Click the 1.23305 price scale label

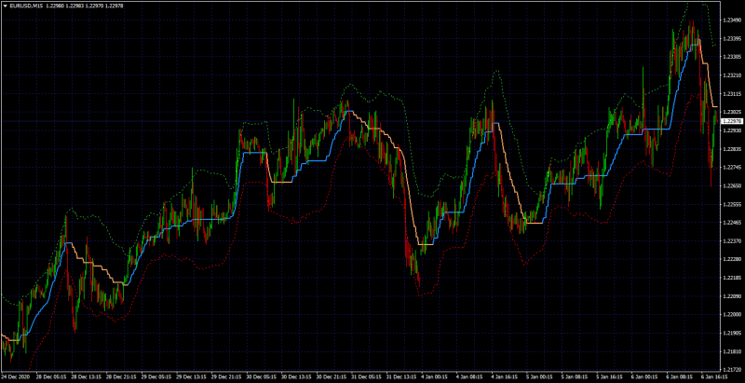click(731, 57)
